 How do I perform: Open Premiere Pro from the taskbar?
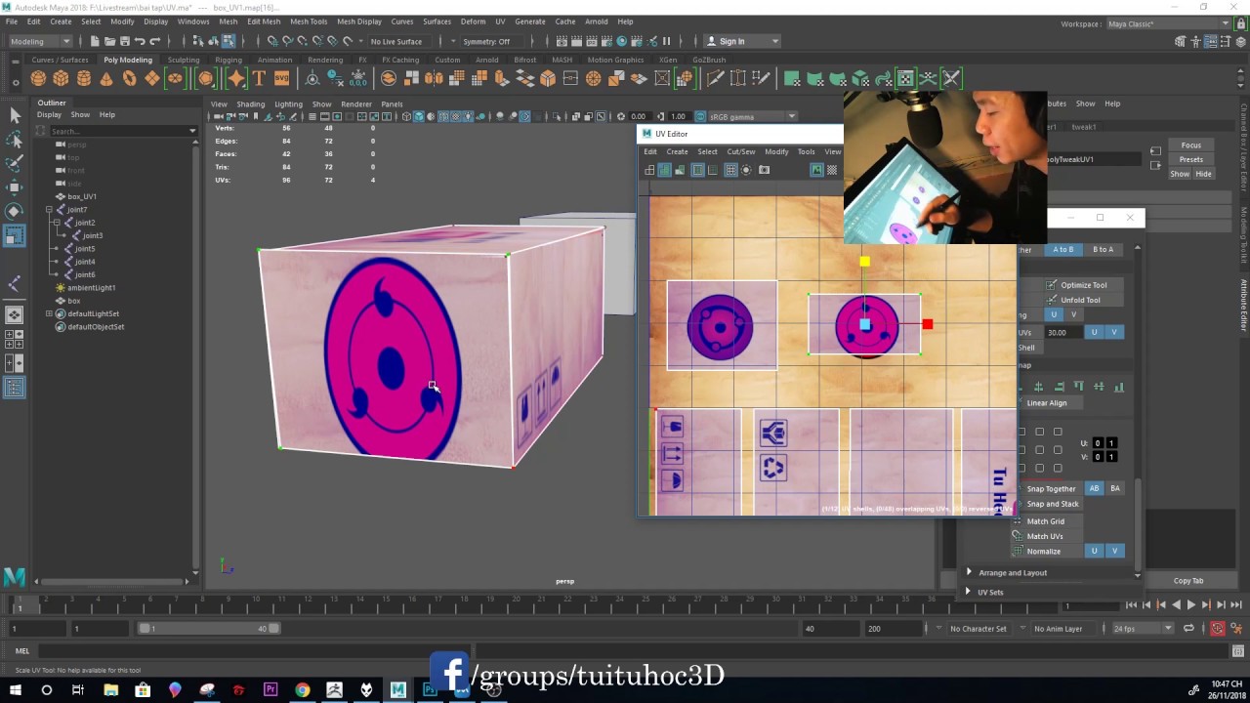(271, 690)
